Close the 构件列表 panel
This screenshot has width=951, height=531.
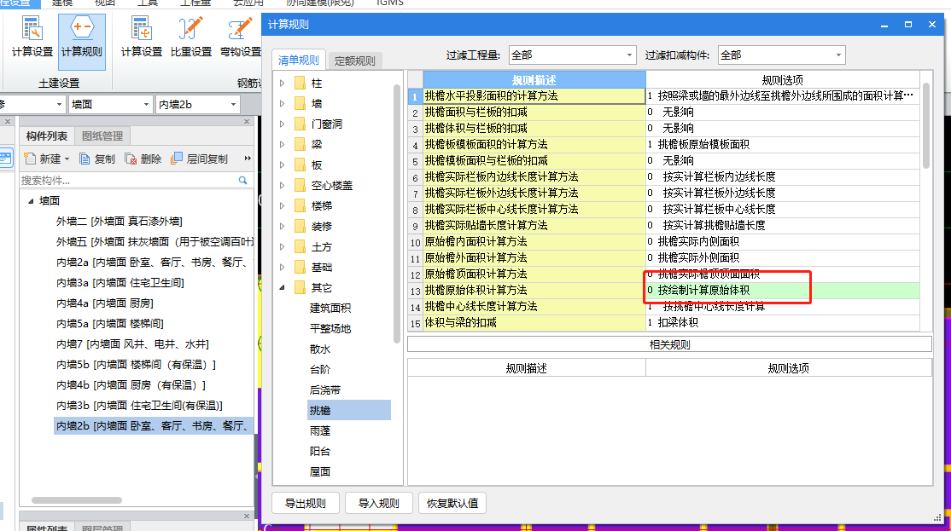pyautogui.click(x=246, y=122)
